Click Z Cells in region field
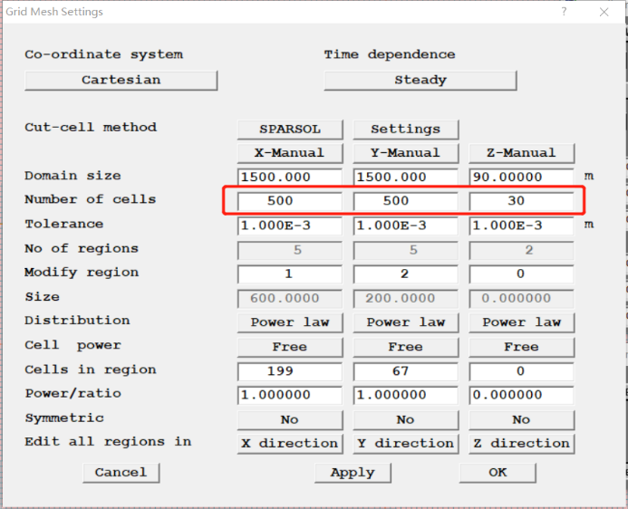The height and width of the screenshot is (509, 628). click(x=521, y=371)
